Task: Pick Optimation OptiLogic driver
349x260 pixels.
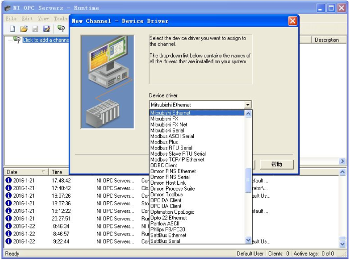Action: click(197, 212)
